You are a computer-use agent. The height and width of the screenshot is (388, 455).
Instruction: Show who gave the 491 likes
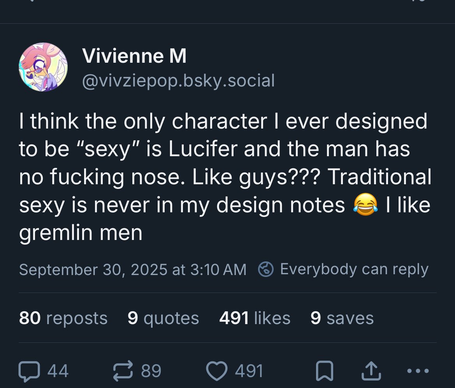[255, 318]
